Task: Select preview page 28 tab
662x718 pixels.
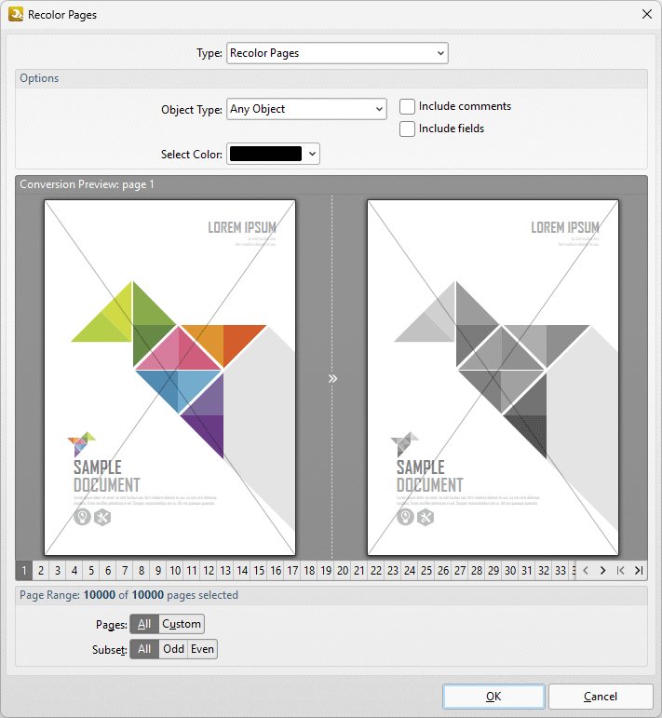Action: pyautogui.click(x=477, y=571)
